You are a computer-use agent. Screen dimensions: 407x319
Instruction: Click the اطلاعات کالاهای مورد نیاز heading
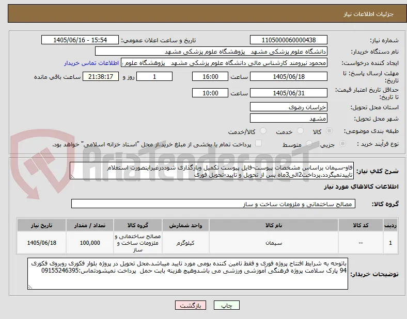click(x=361, y=187)
